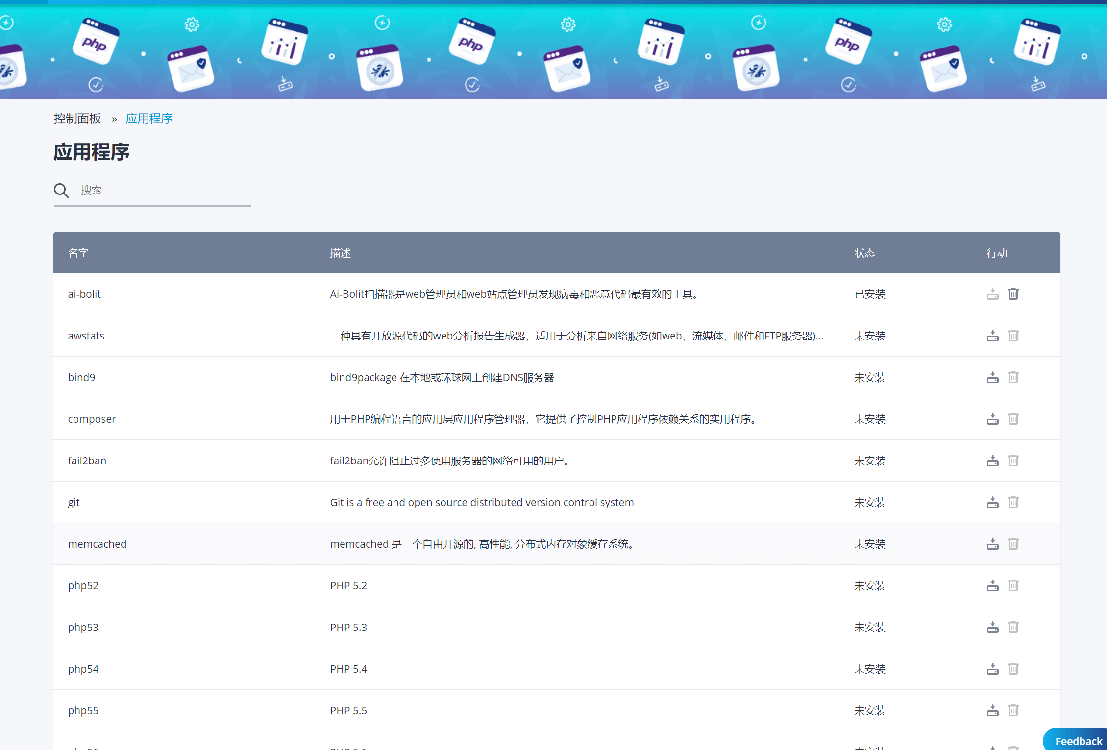Click the trash icon for php55
The image size is (1107, 750).
point(1013,710)
